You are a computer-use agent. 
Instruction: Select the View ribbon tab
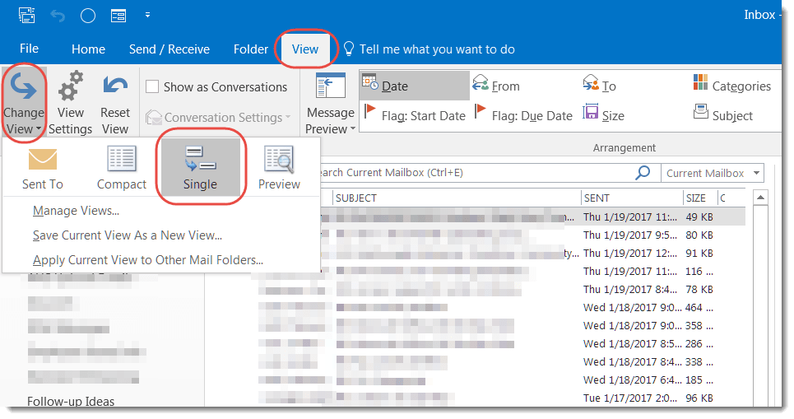[x=305, y=49]
